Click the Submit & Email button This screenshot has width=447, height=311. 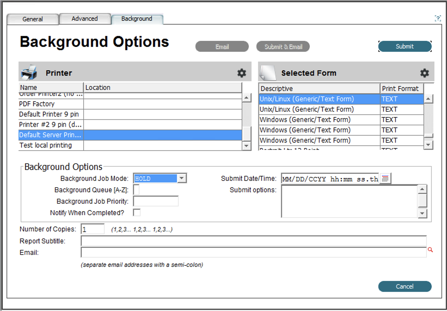tap(283, 47)
